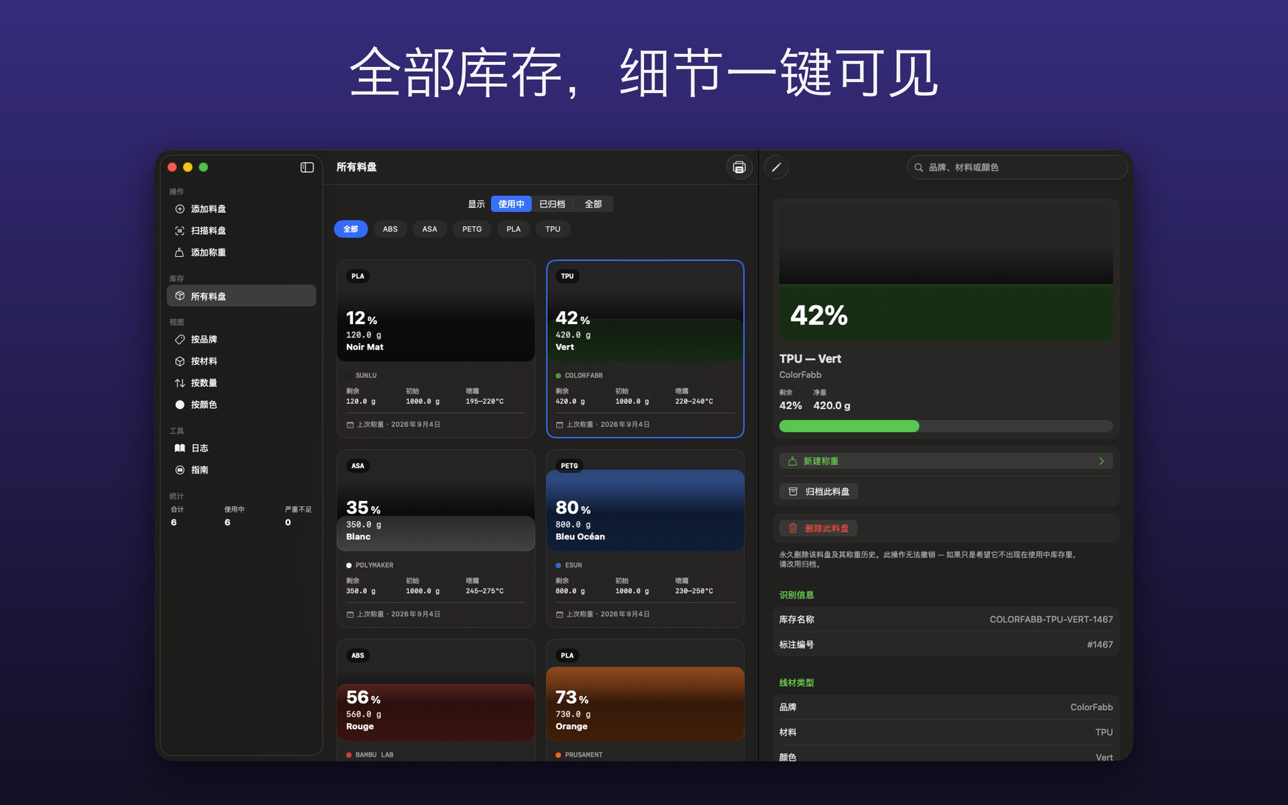Click the 扫描料盘 scan icon
The image size is (1288, 805).
click(x=180, y=231)
